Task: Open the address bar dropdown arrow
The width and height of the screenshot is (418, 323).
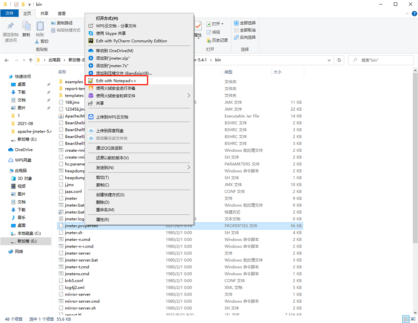Action: 328,60
